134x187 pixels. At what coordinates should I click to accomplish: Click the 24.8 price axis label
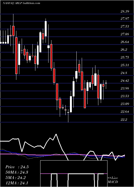[124, 73]
